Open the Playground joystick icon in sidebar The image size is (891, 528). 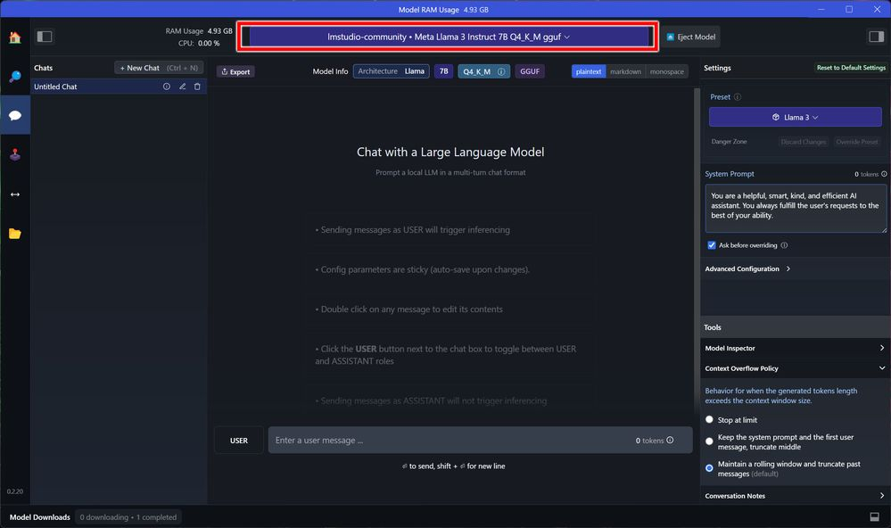click(15, 154)
